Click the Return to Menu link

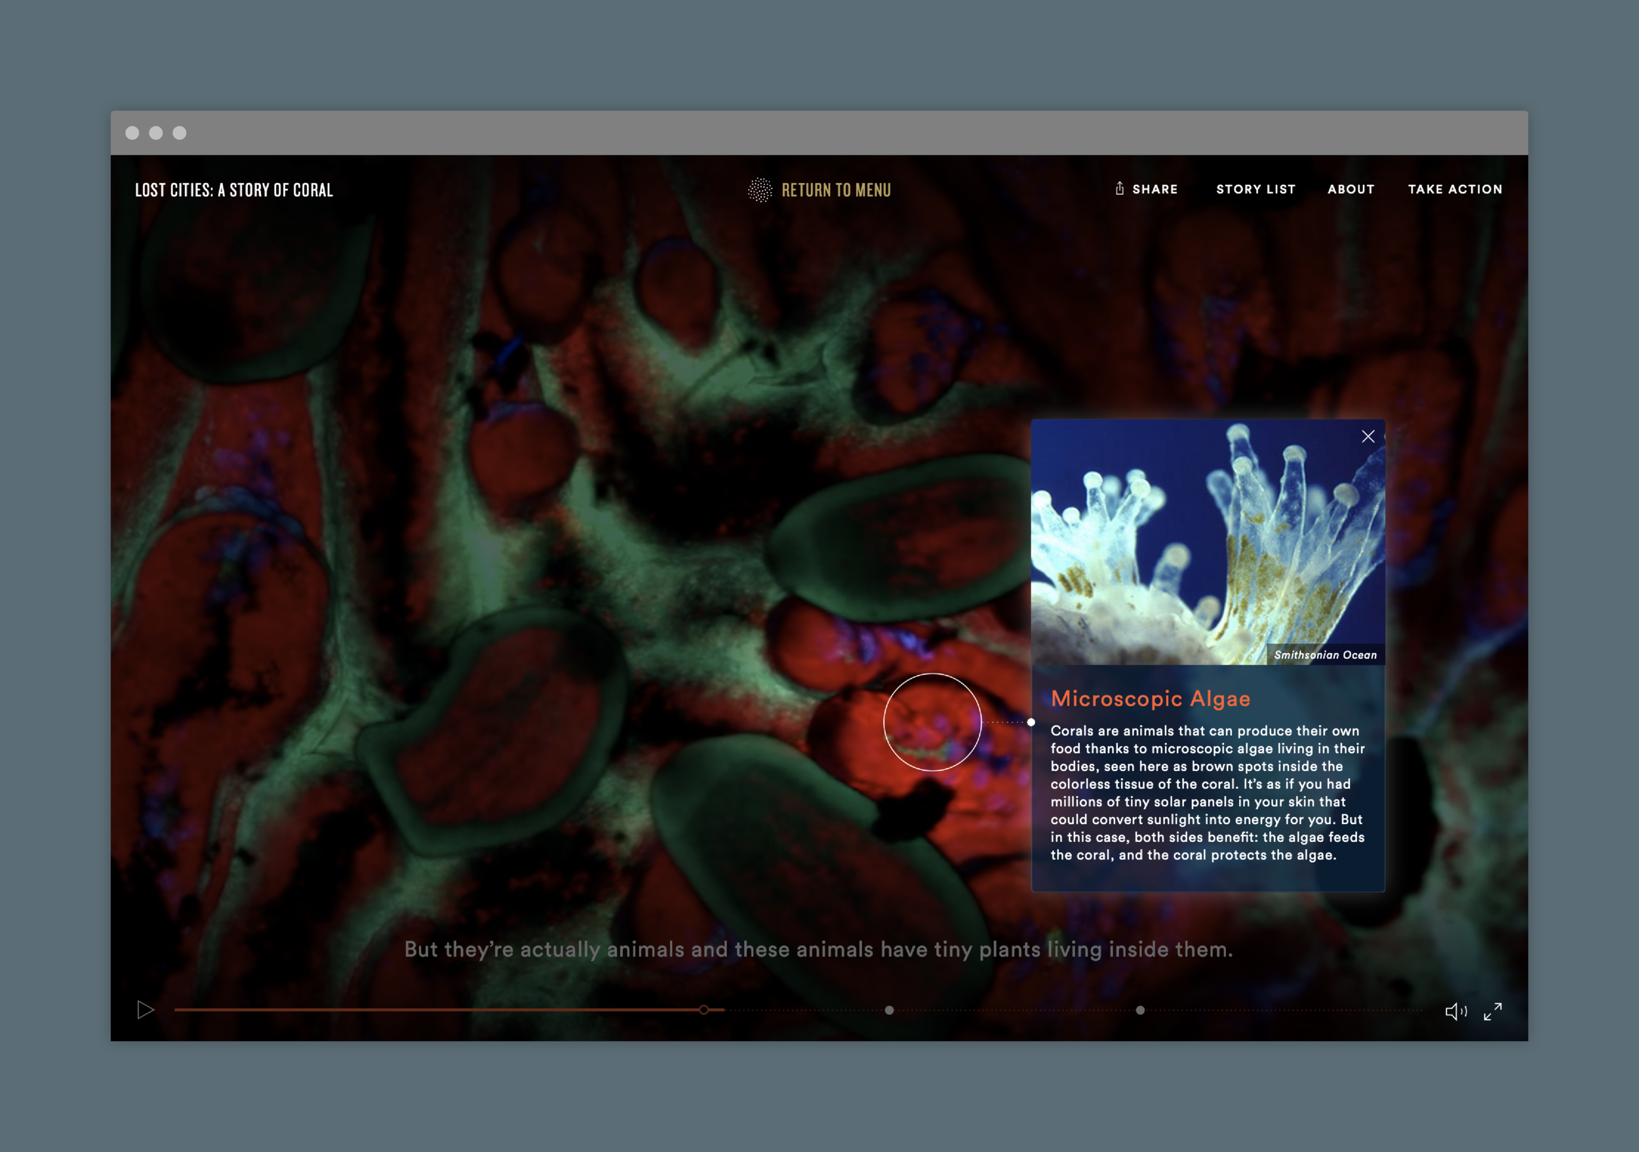click(x=836, y=190)
